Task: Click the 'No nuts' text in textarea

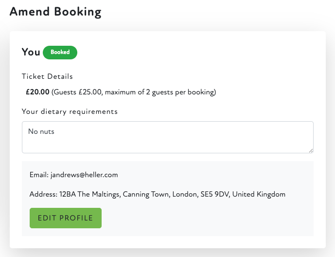Action: [41, 131]
